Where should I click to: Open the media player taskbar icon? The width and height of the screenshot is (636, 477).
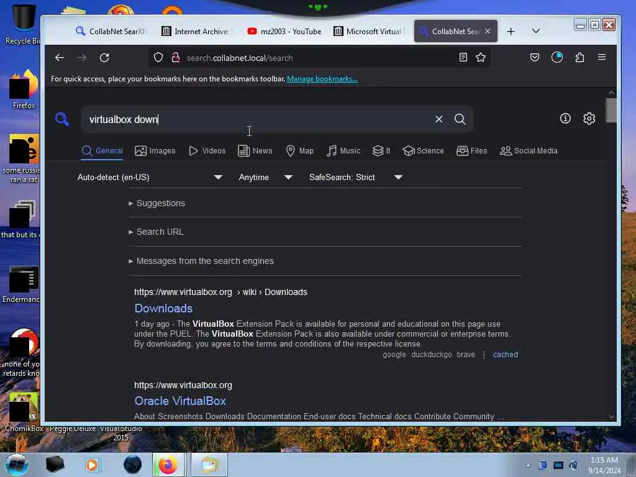pos(92,465)
